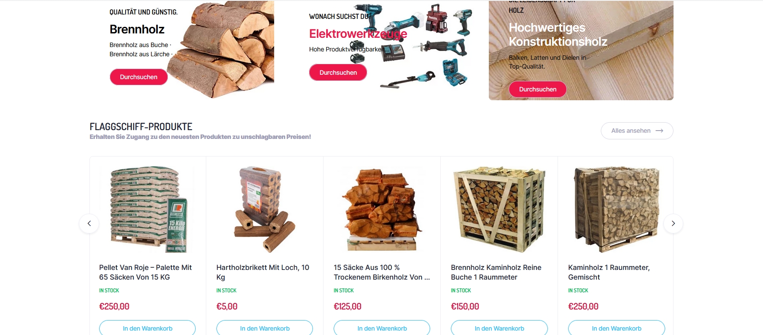763x335 pixels.
Task: Open the Kaminholz Gemischt pallet image
Action: 616,209
